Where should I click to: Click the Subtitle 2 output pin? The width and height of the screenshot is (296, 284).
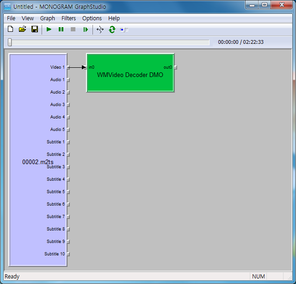coord(68,154)
